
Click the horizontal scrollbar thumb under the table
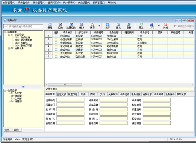(x=65, y=85)
